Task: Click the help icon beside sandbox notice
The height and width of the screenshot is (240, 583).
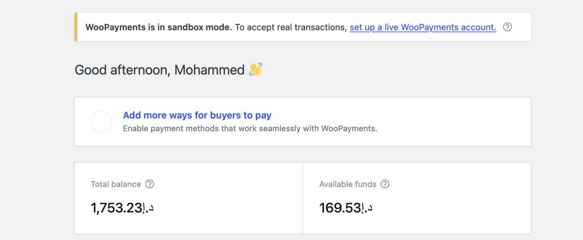Action: click(x=507, y=27)
